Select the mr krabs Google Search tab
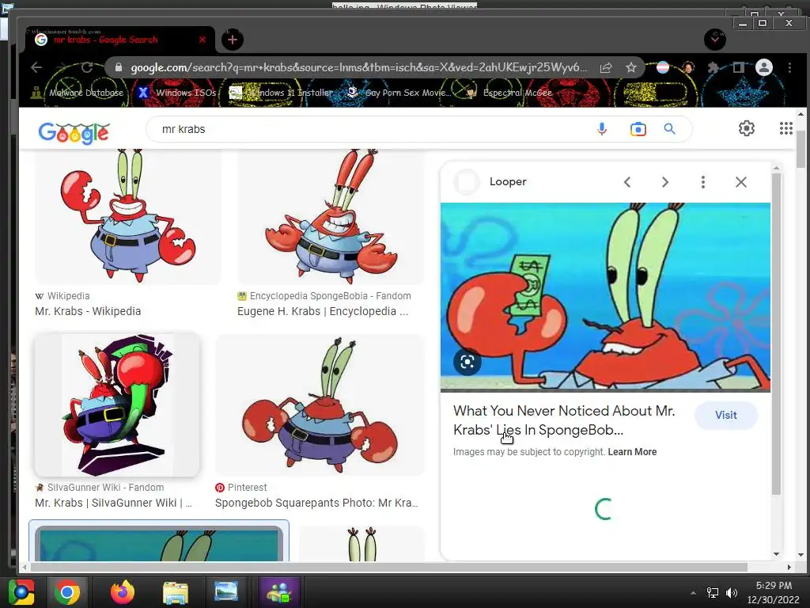 coord(120,40)
